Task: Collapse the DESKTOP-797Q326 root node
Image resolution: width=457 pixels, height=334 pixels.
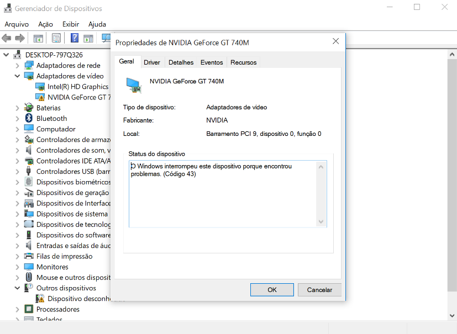Action: pyautogui.click(x=6, y=55)
